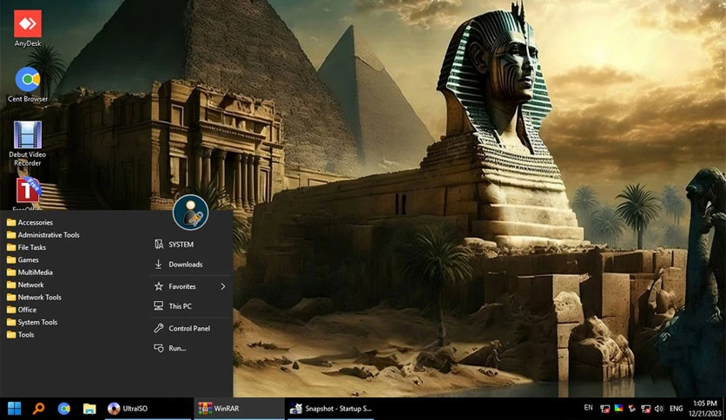Open the orange search magnifier on taskbar
The height and width of the screenshot is (420, 726).
coord(39,408)
